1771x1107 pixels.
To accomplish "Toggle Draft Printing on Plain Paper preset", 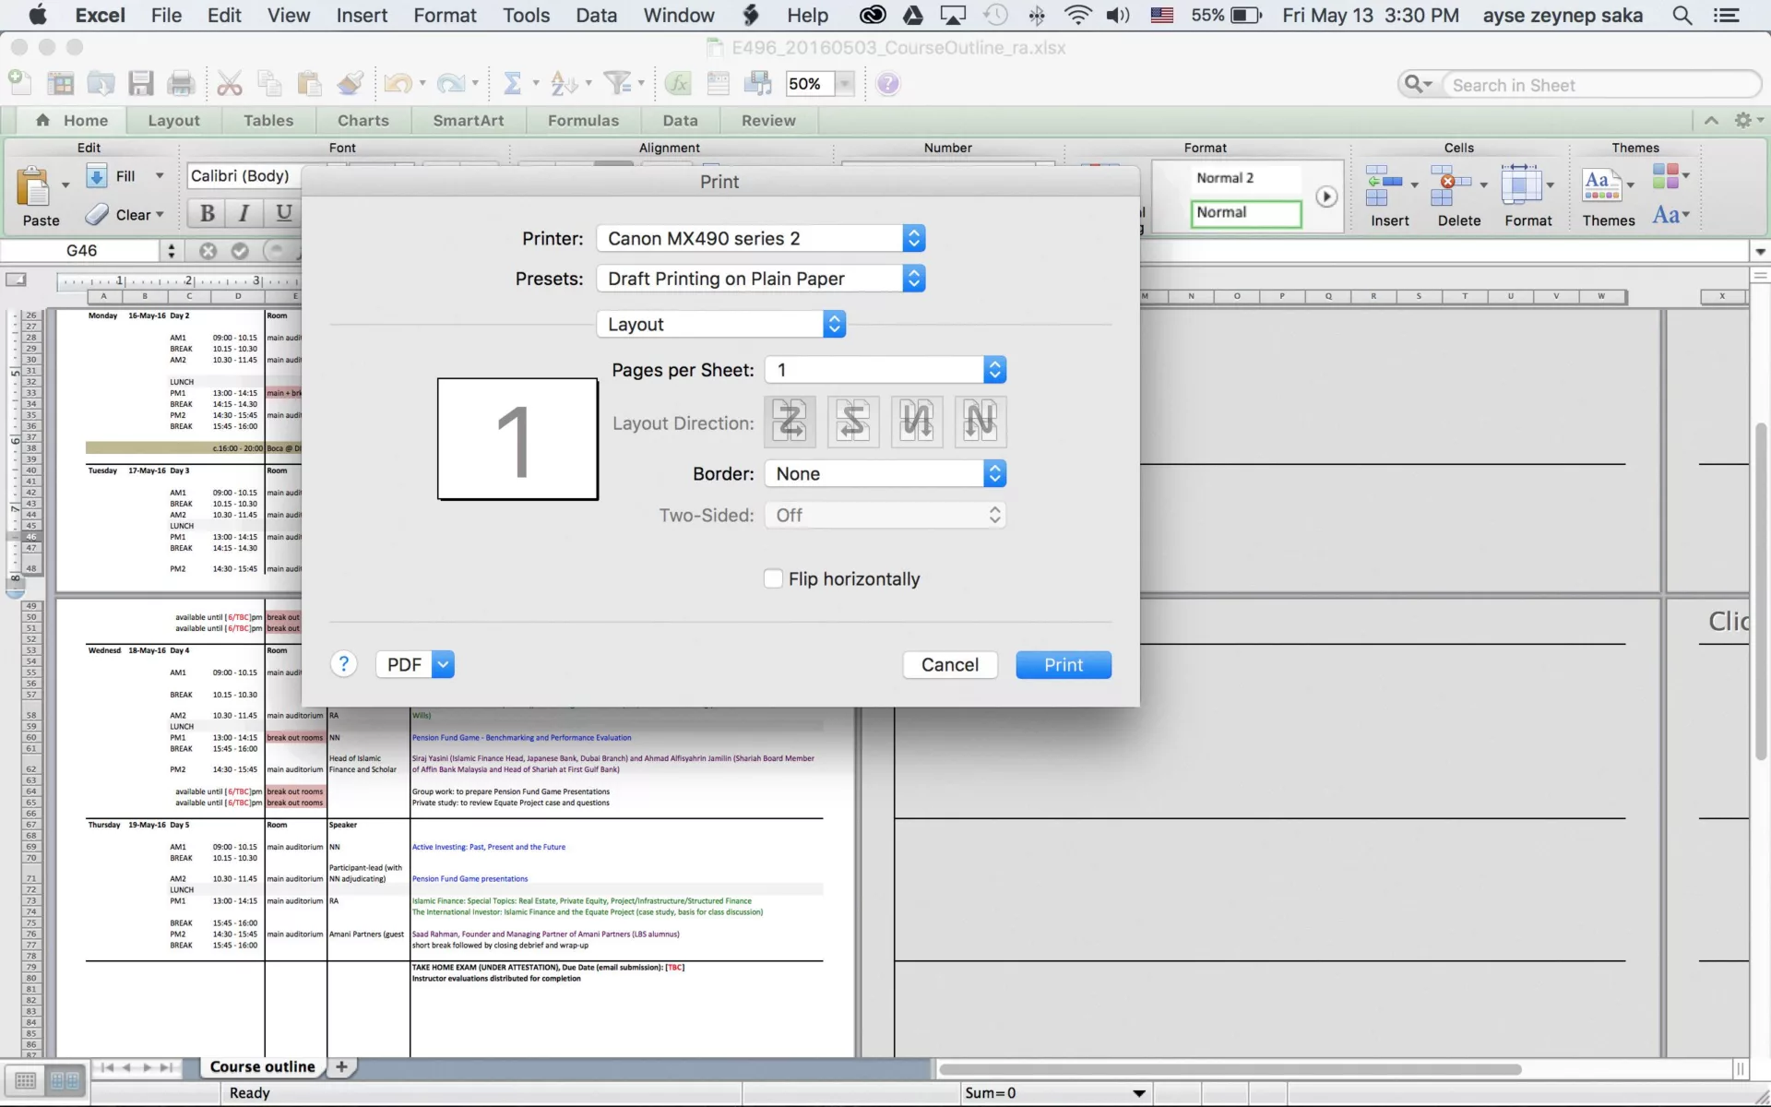I will [x=761, y=278].
